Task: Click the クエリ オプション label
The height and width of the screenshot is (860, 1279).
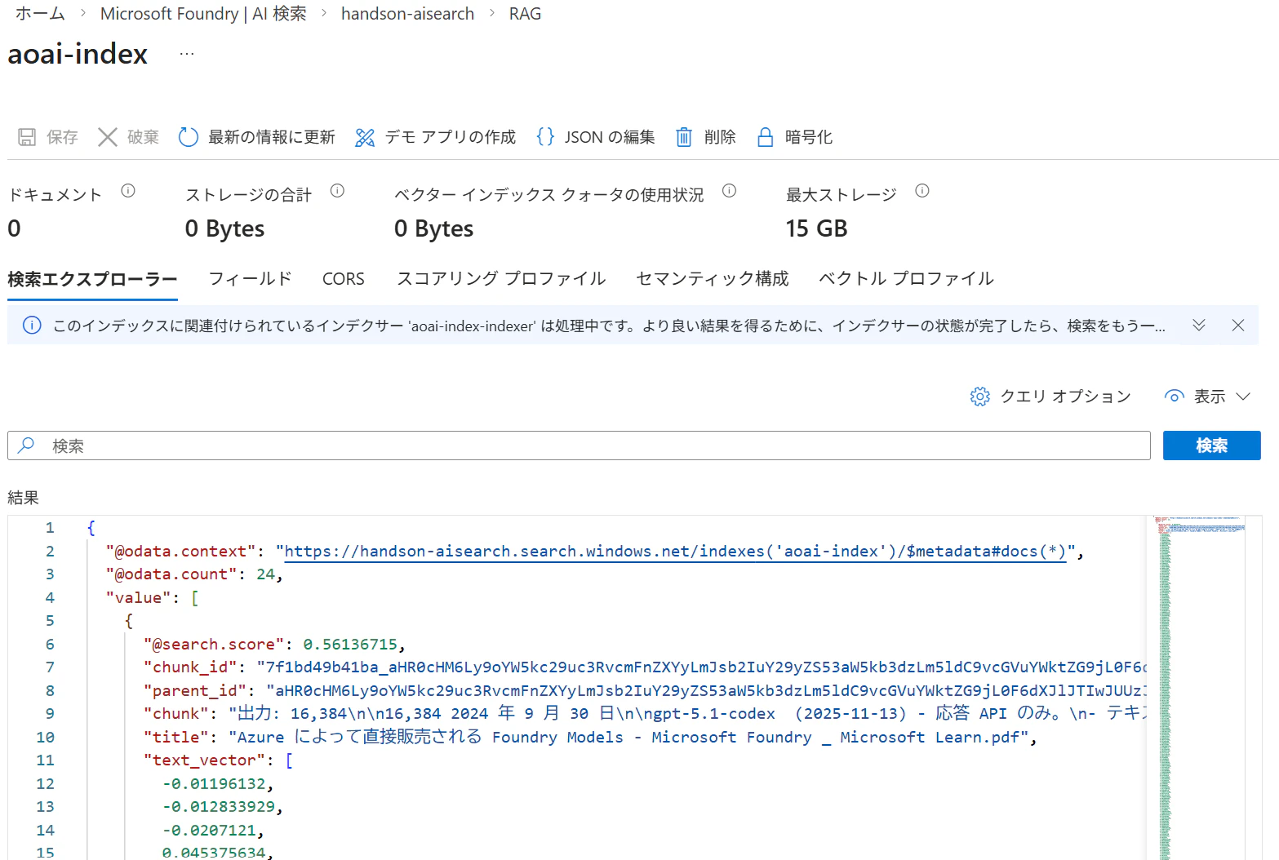Action: click(x=1066, y=397)
